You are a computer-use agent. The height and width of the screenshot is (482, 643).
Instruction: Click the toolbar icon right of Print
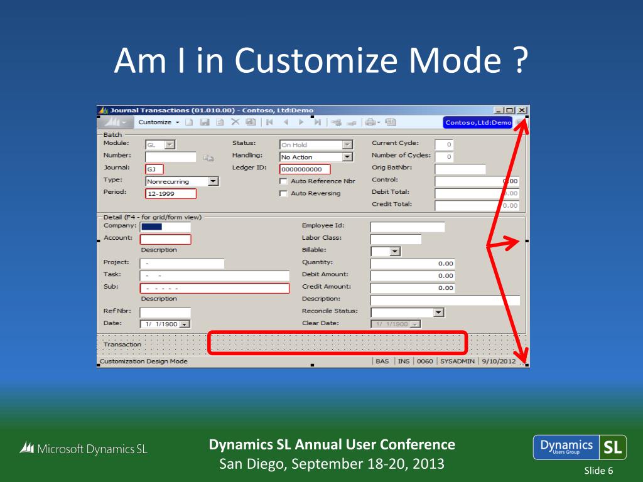pos(391,122)
